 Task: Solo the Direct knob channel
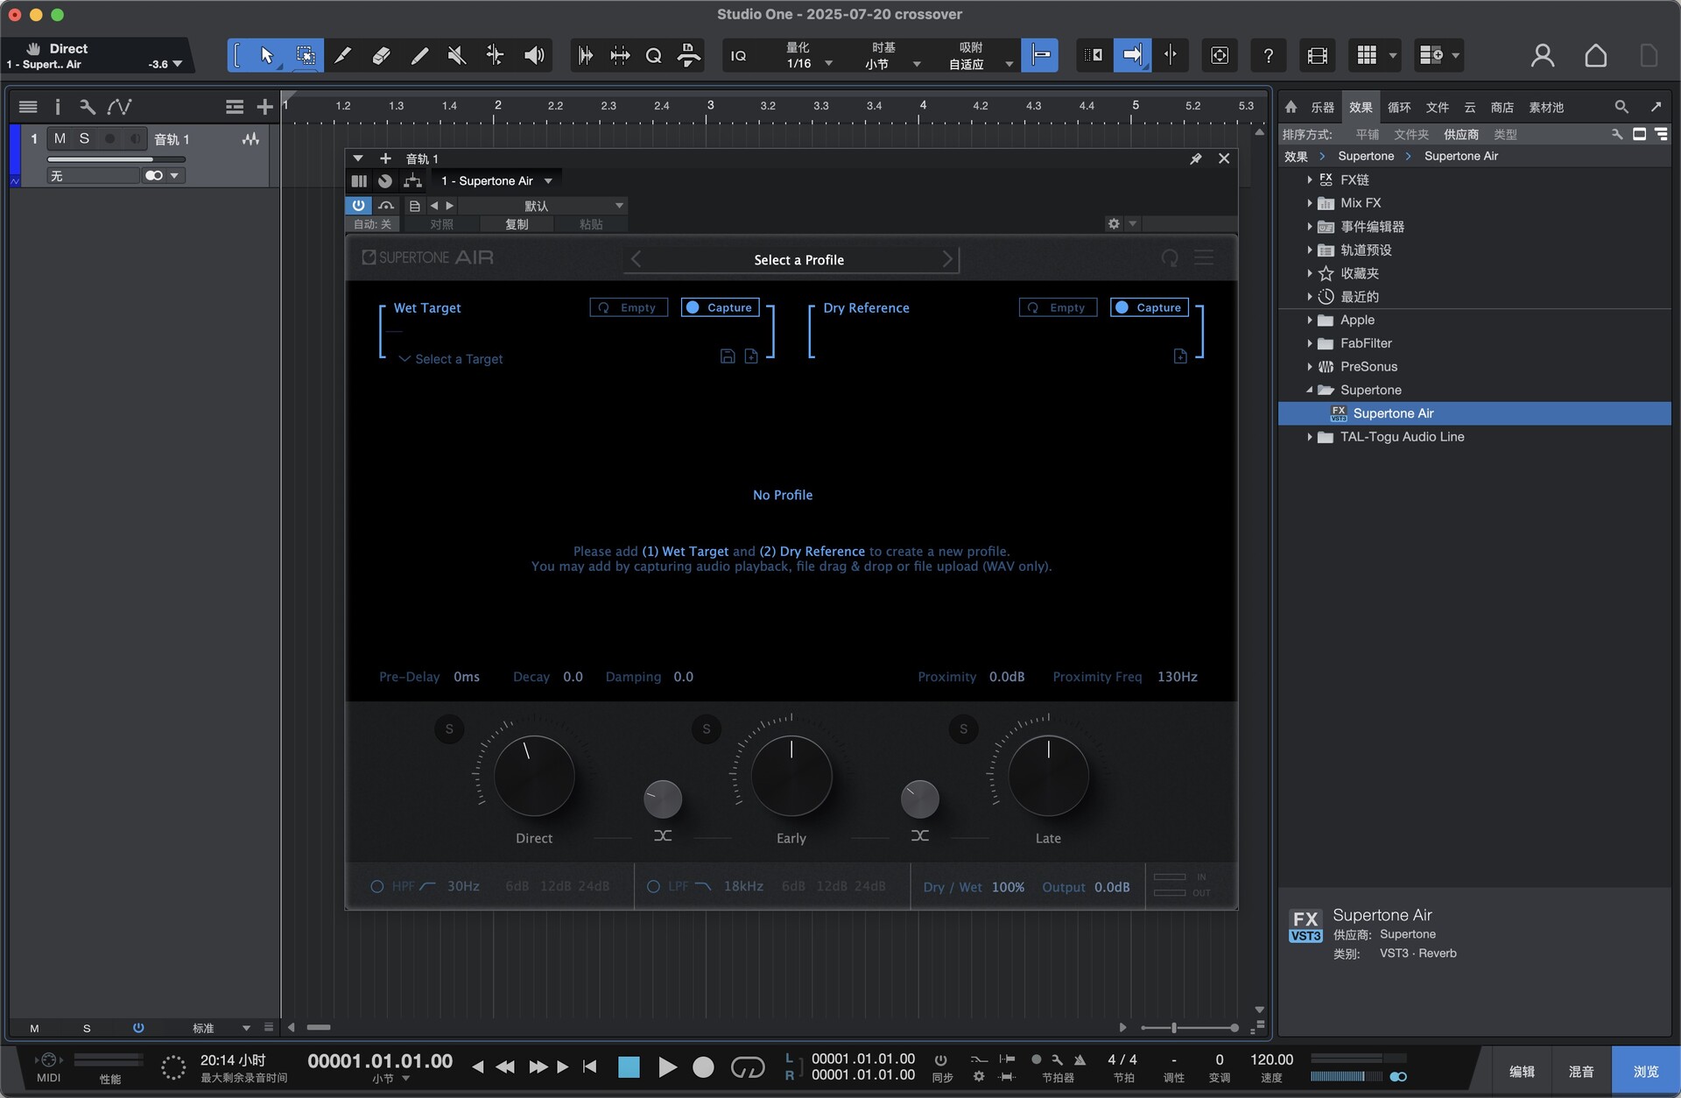coord(449,729)
